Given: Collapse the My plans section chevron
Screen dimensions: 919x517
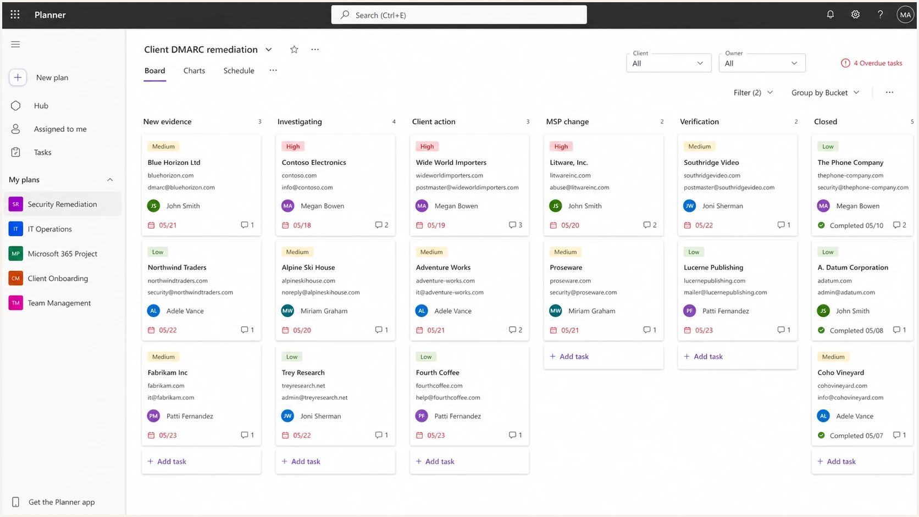Looking at the screenshot, I should [x=110, y=180].
